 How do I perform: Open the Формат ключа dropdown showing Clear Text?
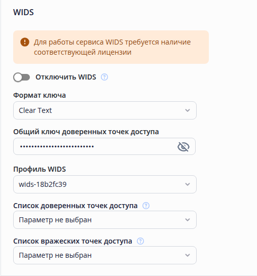105,110
